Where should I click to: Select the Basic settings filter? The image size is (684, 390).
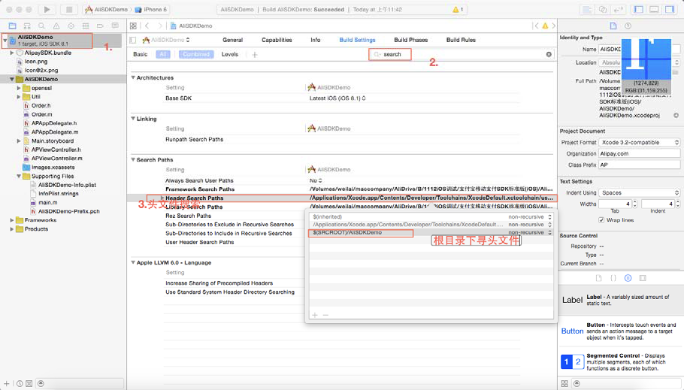coord(140,54)
